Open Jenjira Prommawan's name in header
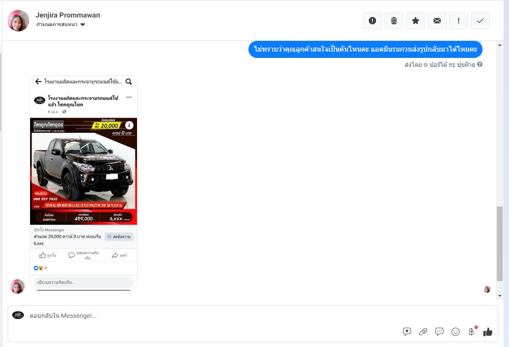The height and width of the screenshot is (347, 509). click(68, 15)
